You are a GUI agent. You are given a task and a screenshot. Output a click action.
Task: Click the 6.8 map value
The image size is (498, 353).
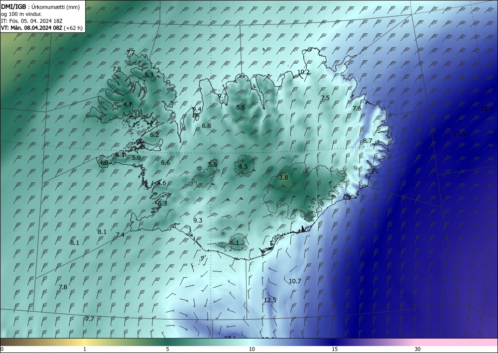[206, 125]
